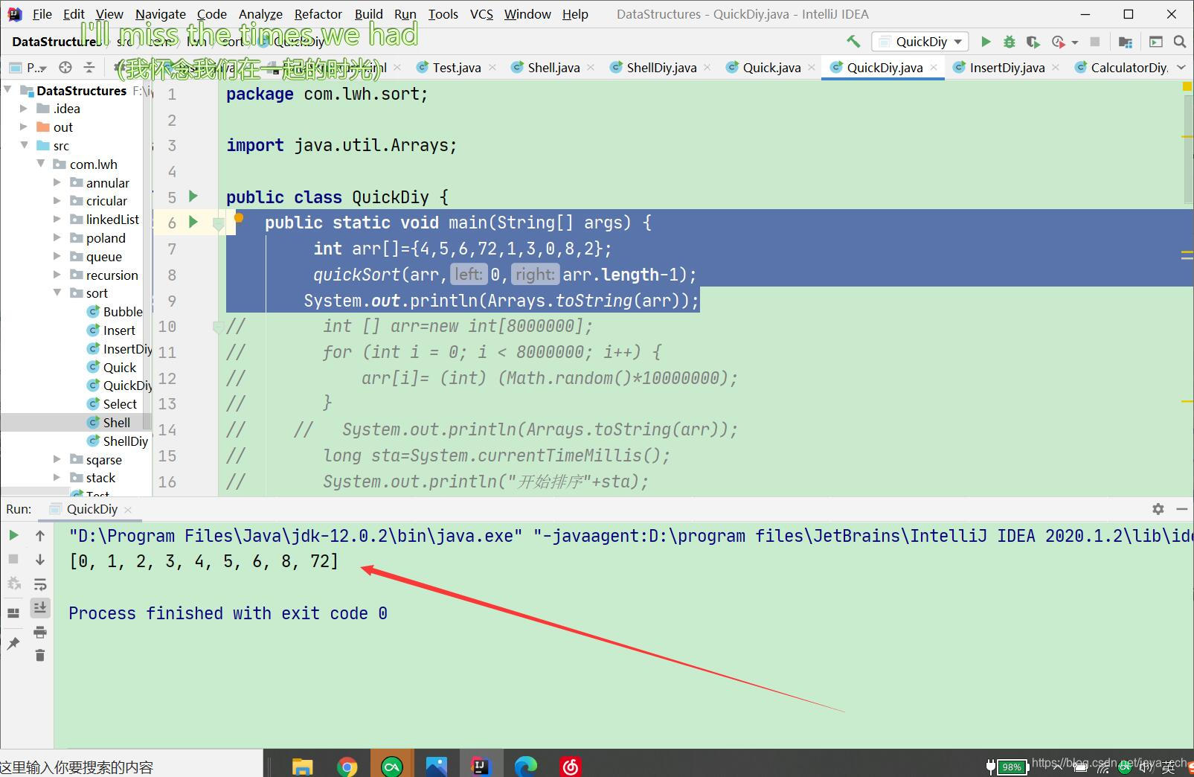Click Search Everywhere magnifier icon
This screenshot has width=1194, height=777.
(x=1180, y=42)
